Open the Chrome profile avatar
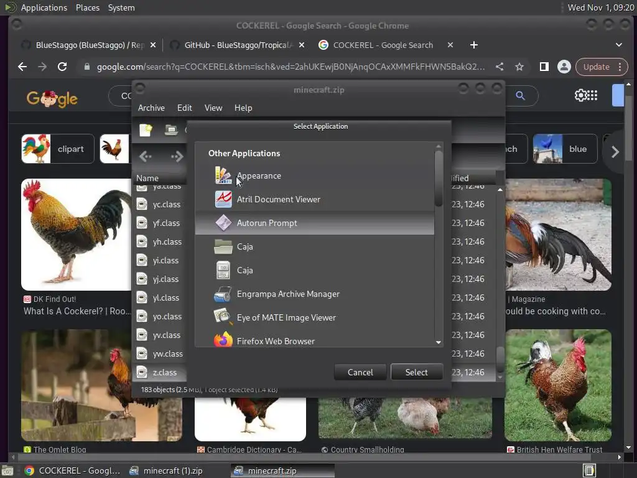The width and height of the screenshot is (637, 478). [x=564, y=67]
